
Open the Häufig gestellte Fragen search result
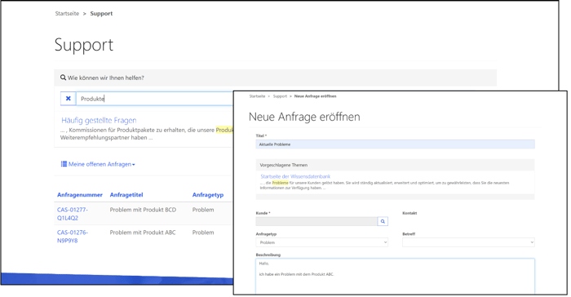point(99,120)
